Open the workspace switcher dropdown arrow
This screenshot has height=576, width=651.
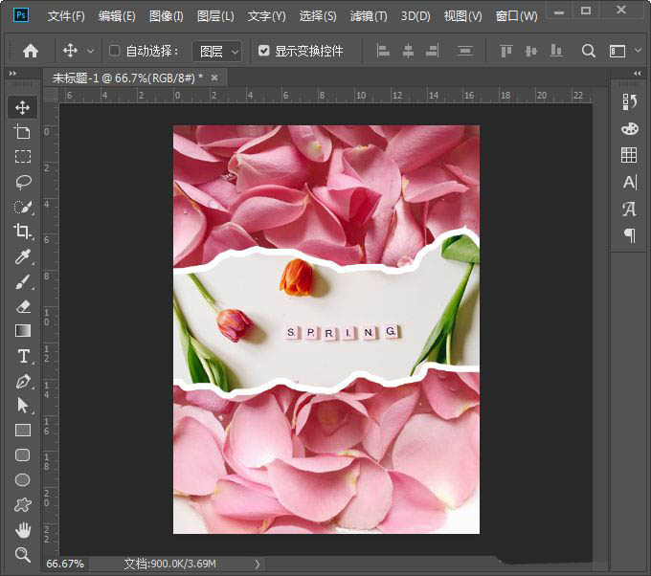639,51
